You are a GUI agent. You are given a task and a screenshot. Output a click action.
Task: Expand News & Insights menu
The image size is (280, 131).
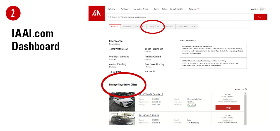pyautogui.click(x=178, y=9)
